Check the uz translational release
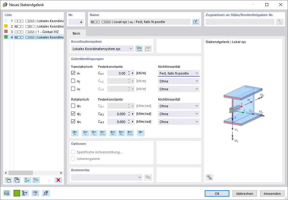Screen dimensions: 288x200 [73, 89]
